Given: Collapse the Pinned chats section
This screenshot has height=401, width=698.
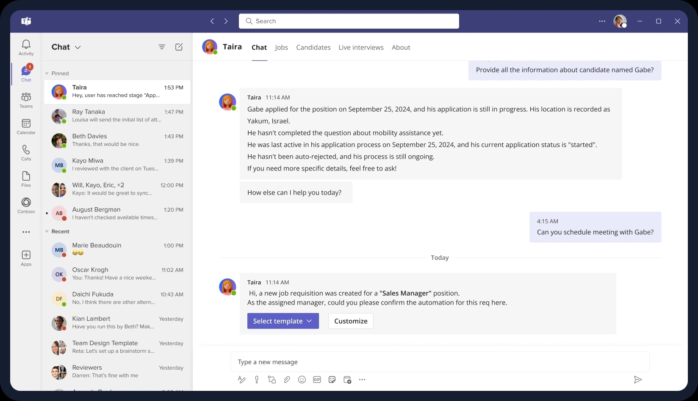Looking at the screenshot, I should tap(47, 74).
